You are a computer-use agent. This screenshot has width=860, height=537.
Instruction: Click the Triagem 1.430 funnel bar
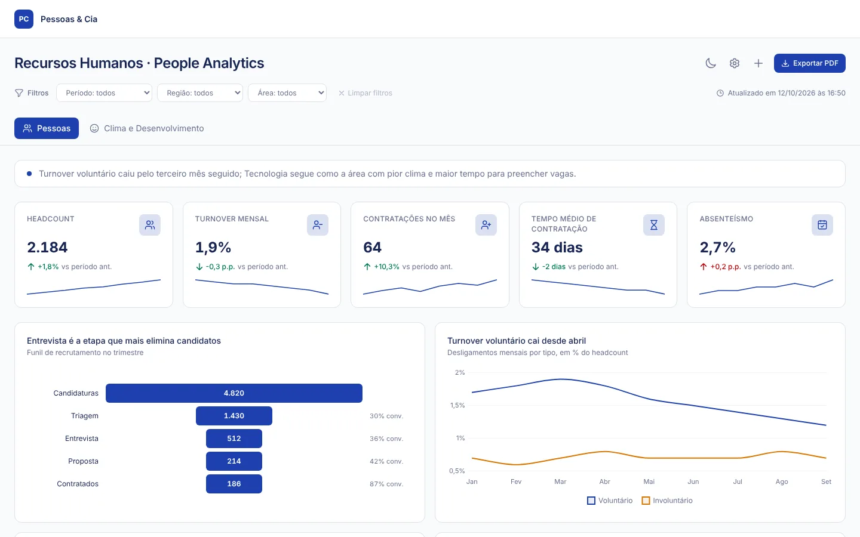(x=234, y=416)
